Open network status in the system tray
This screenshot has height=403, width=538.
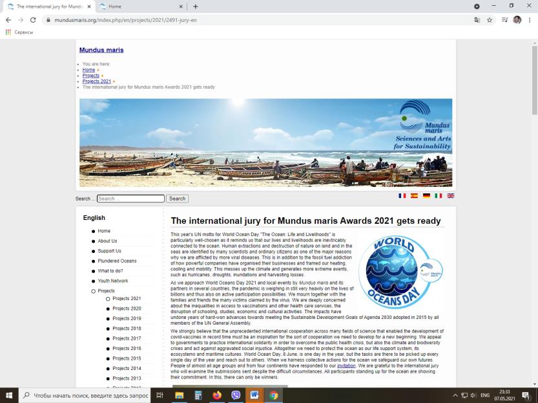pos(464,395)
